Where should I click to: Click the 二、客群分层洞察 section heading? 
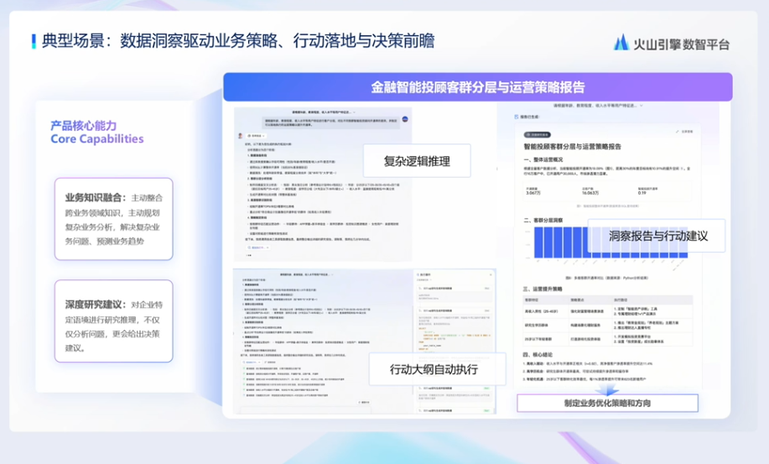click(x=543, y=220)
